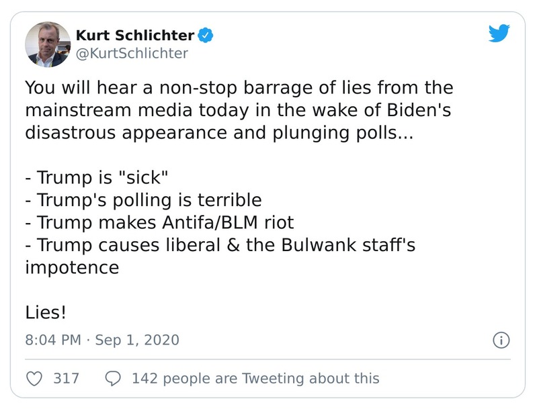Click the 317 likes count
This screenshot has width=537, height=409.
click(x=66, y=378)
